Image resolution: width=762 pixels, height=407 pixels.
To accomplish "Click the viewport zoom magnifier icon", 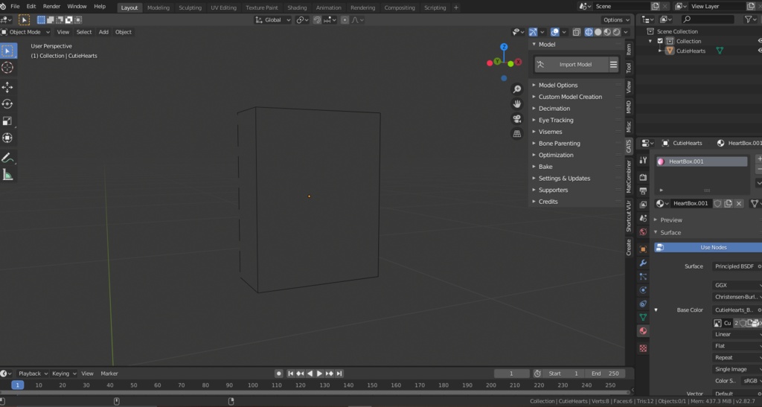I will click(x=517, y=89).
